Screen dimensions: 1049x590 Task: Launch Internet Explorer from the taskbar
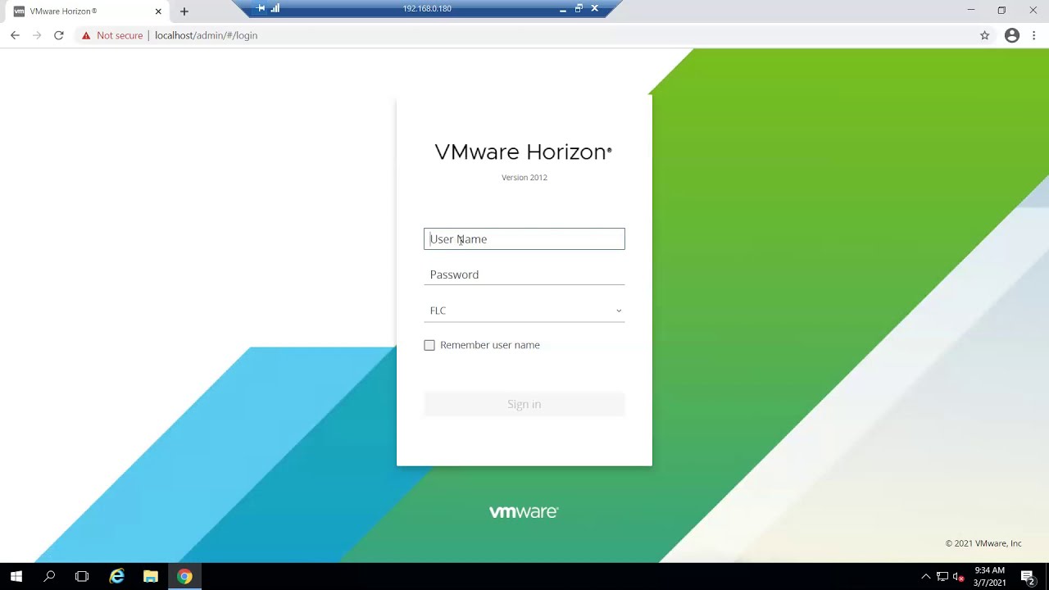point(117,576)
